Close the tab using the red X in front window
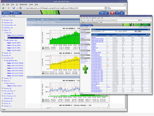This screenshot has width=154, height=116. 151,22
